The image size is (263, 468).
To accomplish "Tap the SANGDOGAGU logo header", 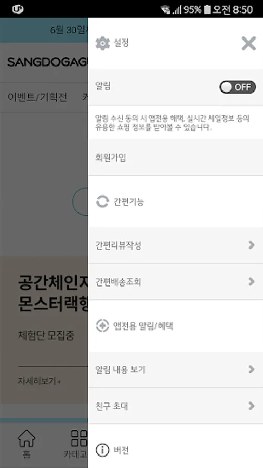I will click(x=48, y=62).
